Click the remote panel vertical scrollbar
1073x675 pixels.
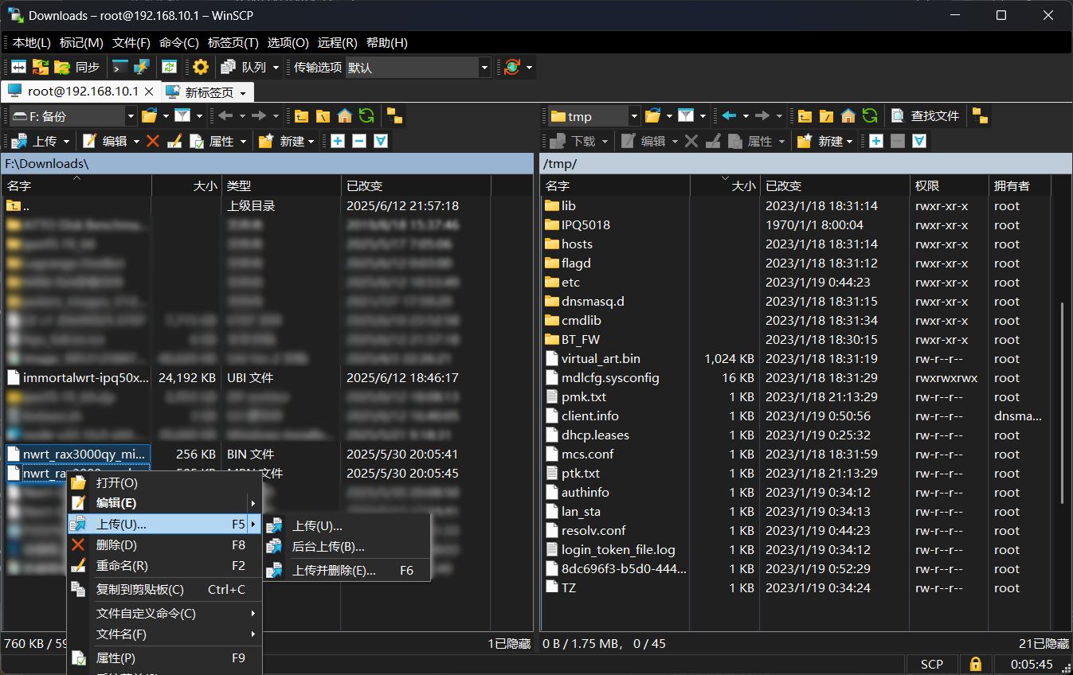1063,402
